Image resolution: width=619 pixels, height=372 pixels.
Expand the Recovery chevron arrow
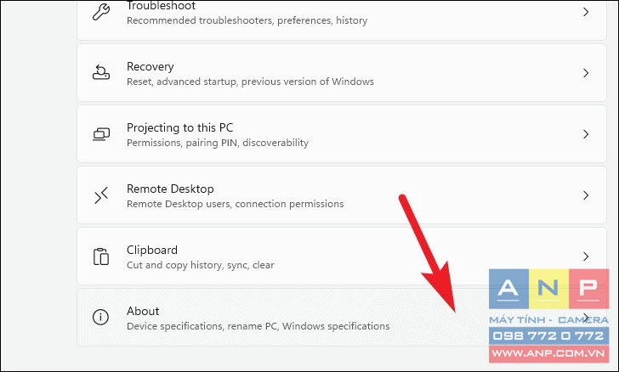(x=586, y=73)
